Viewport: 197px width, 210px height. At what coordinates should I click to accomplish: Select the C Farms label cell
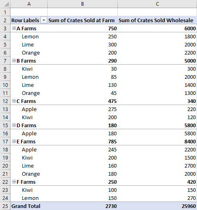29,101
